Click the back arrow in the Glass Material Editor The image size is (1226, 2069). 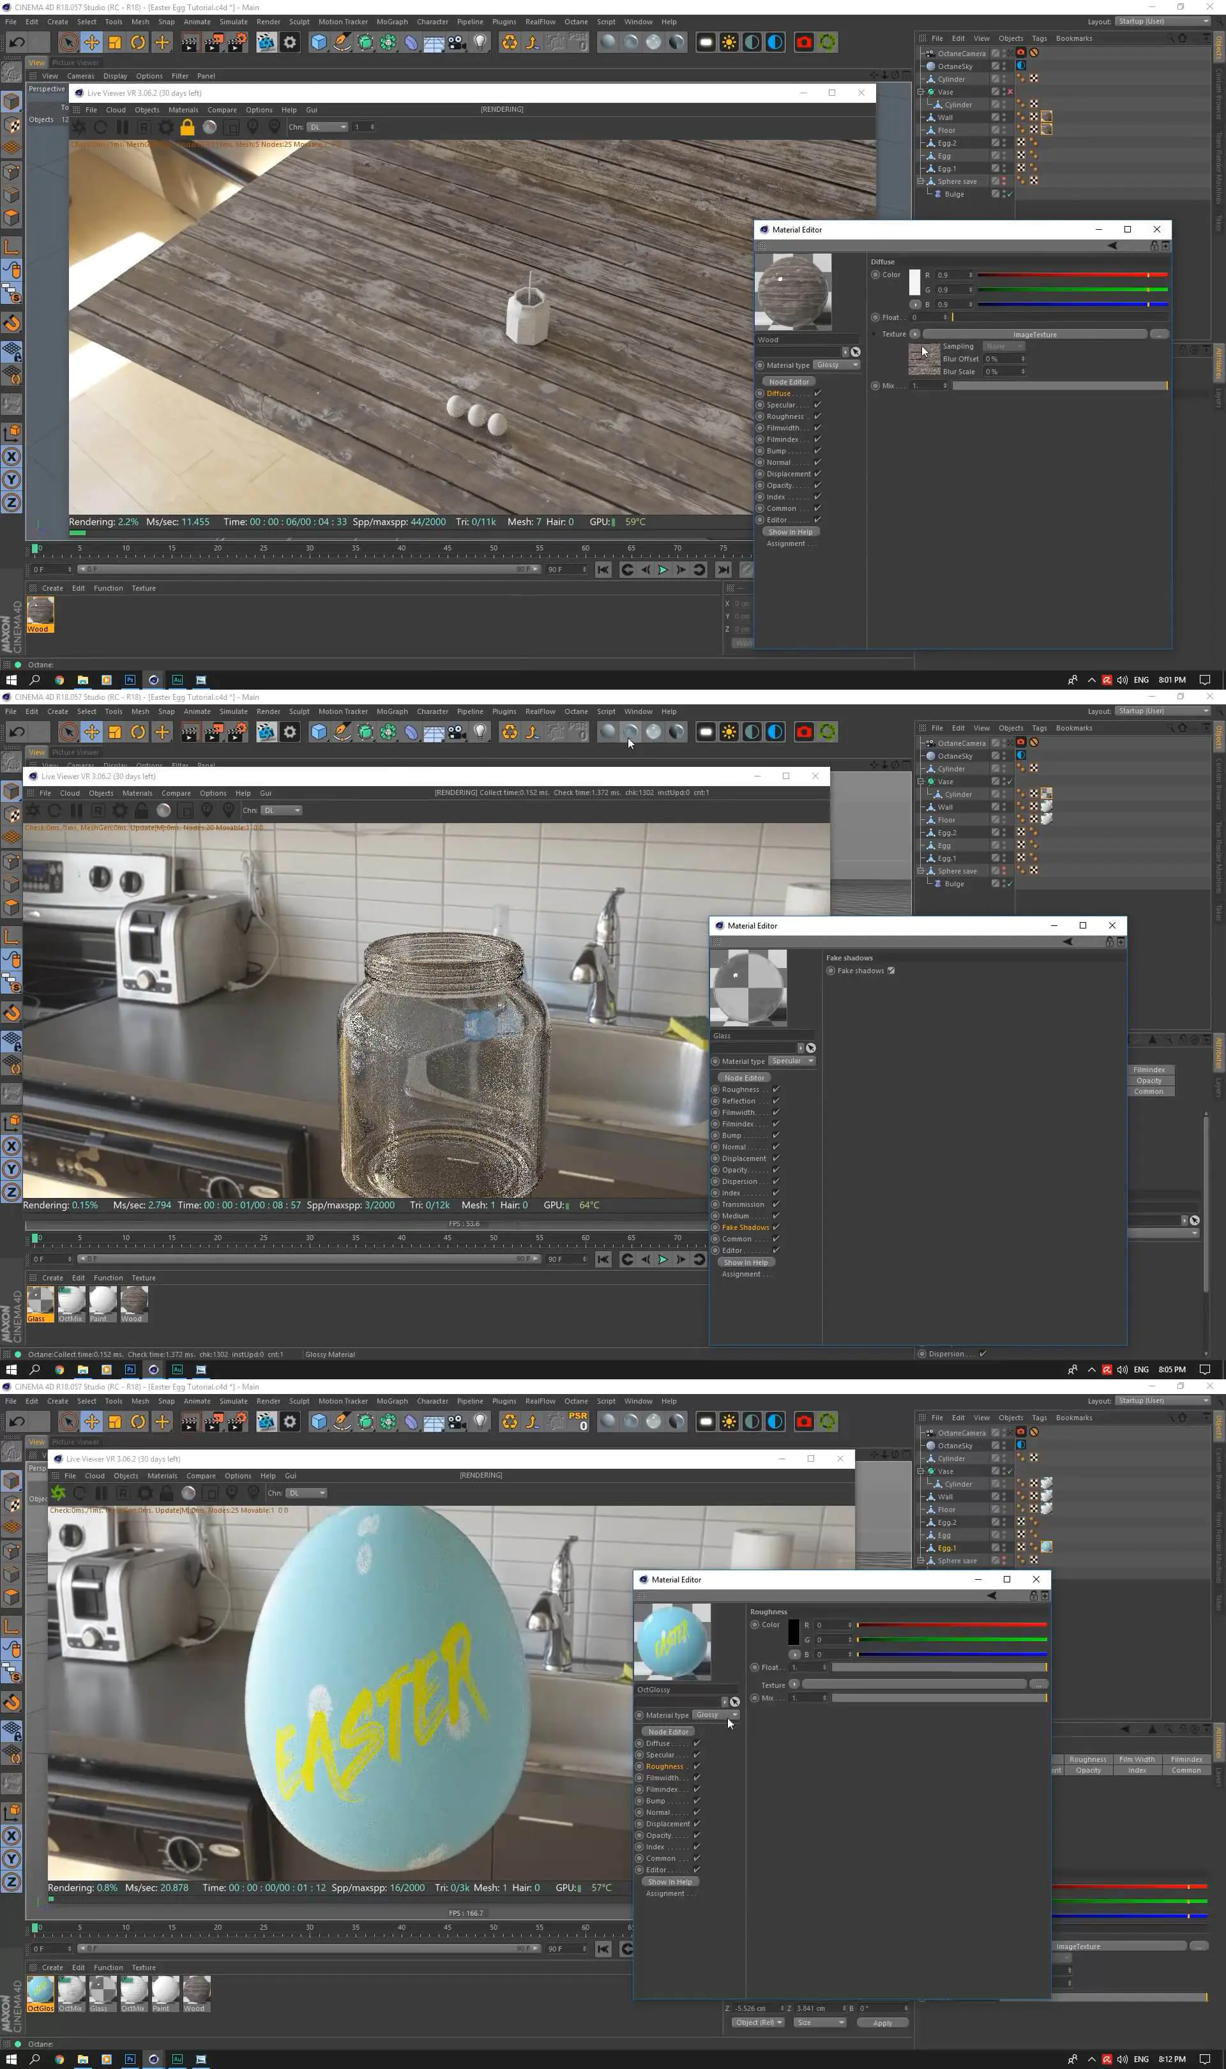(x=1068, y=941)
